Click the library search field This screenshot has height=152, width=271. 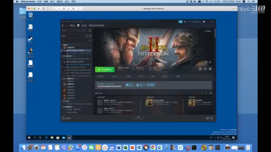(x=75, y=40)
